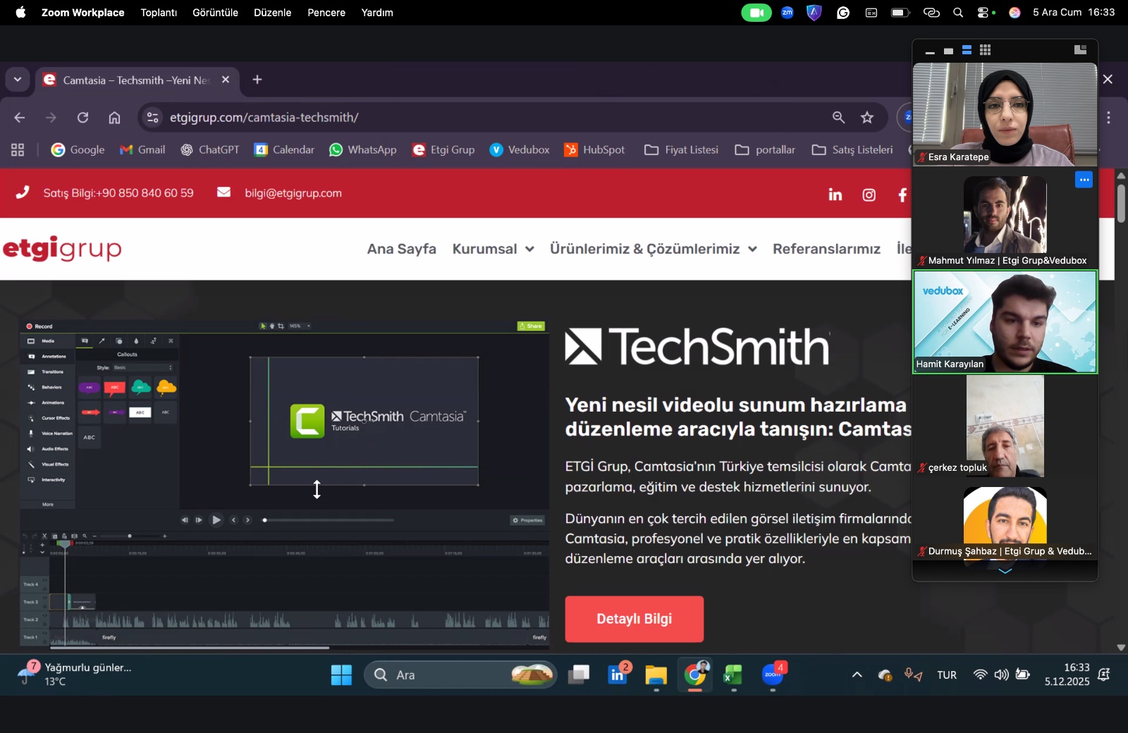Open the Referanslarımız navigation link
The height and width of the screenshot is (733, 1128).
826,249
